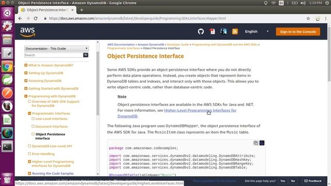Go back with browser back arrow
Image resolution: width=331 pixels, height=186 pixels.
(x=20, y=19)
